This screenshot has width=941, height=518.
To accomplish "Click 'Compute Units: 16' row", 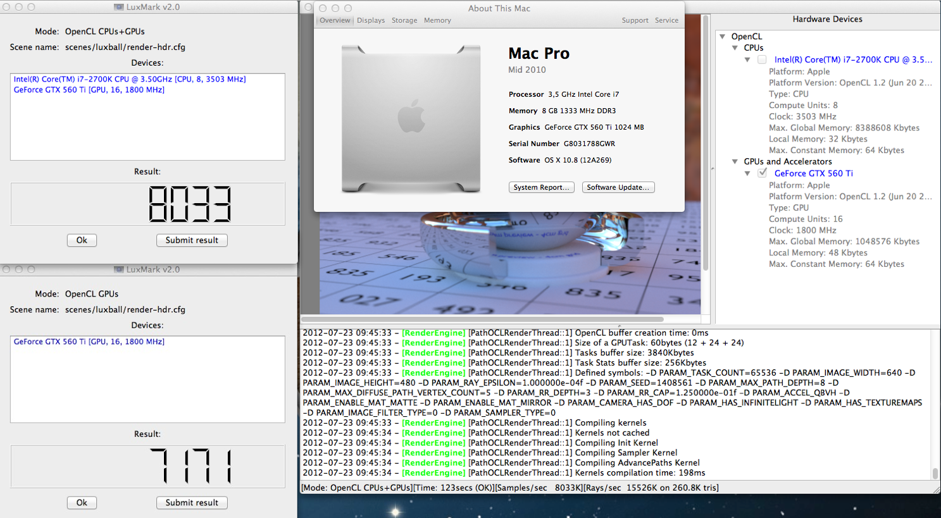I will (806, 219).
